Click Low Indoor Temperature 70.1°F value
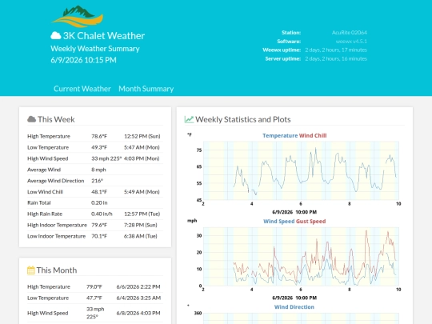The width and height of the screenshot is (432, 324). tap(99, 236)
